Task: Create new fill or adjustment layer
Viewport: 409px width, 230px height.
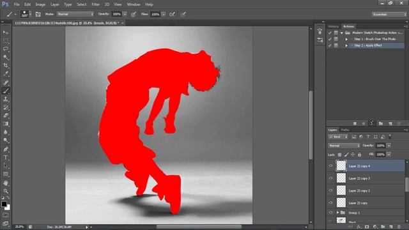Action: 375,227
